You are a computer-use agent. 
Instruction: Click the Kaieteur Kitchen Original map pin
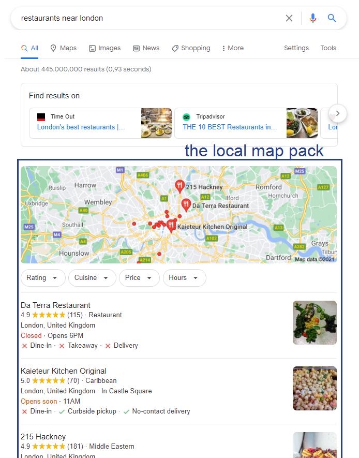point(171,226)
